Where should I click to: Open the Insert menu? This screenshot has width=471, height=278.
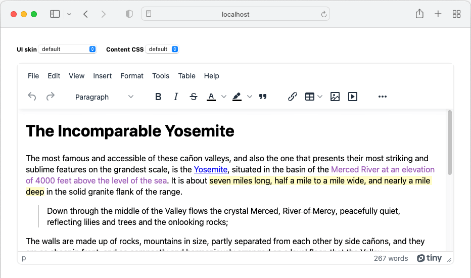[x=103, y=76]
